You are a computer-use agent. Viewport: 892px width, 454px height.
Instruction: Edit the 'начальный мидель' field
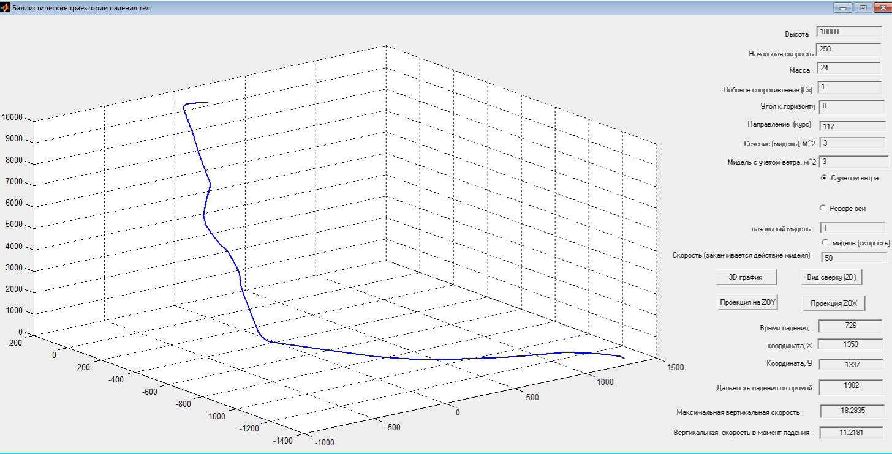(x=852, y=228)
